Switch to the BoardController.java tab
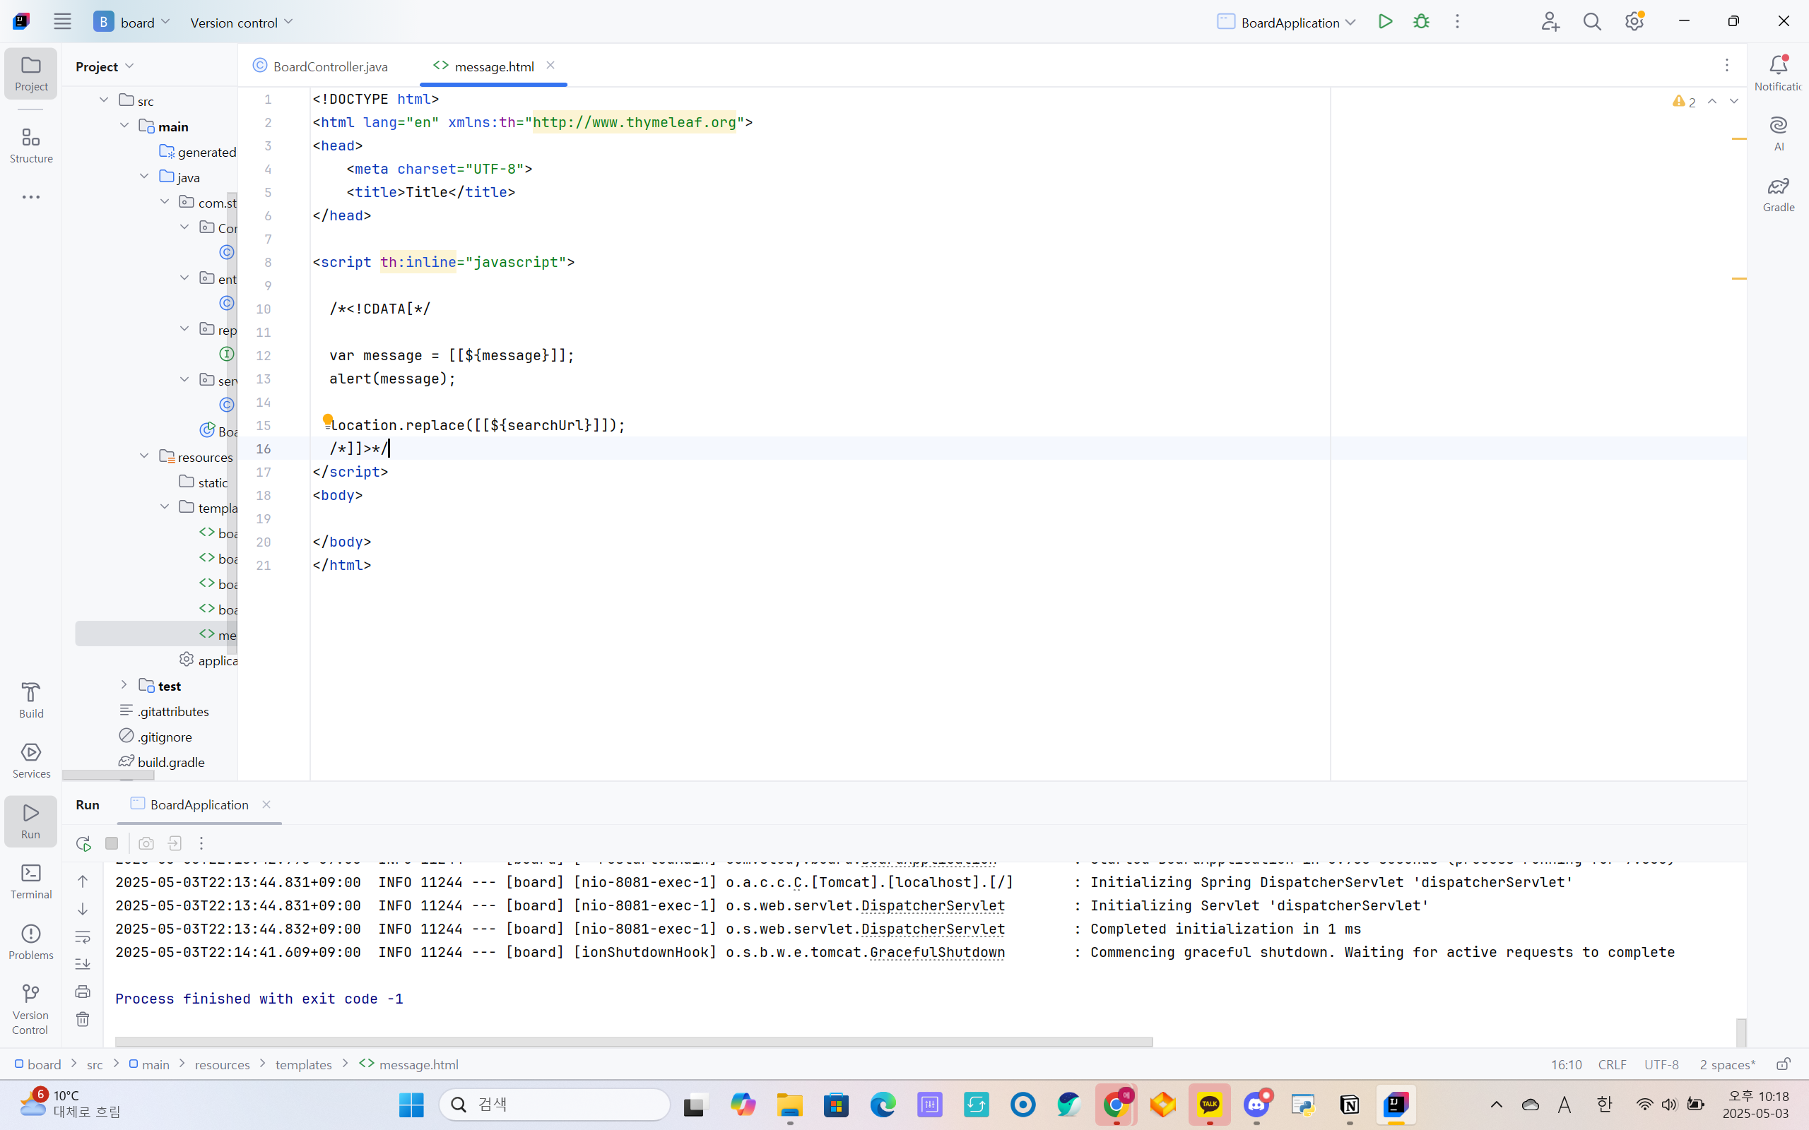Screen dimensions: 1809x1130 [x=330, y=66]
